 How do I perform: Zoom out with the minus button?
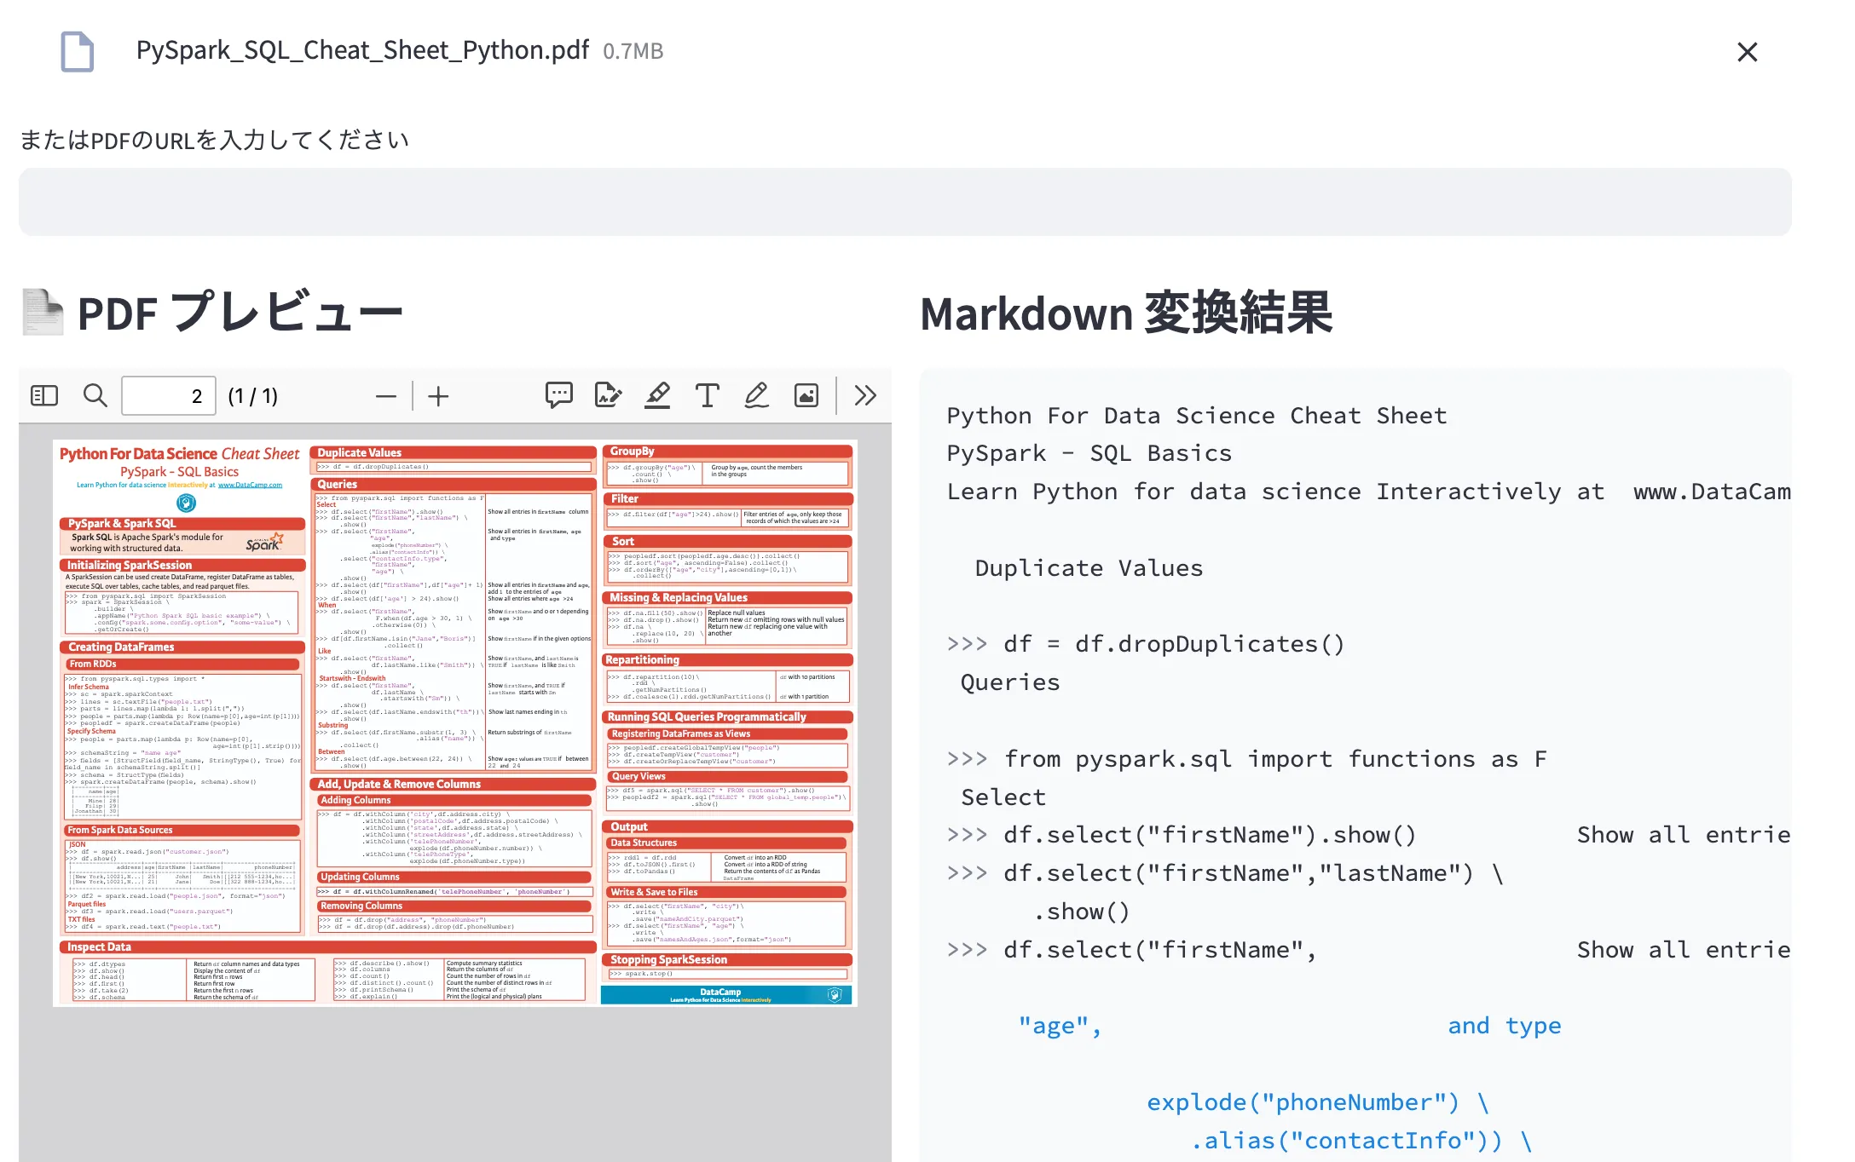(386, 396)
